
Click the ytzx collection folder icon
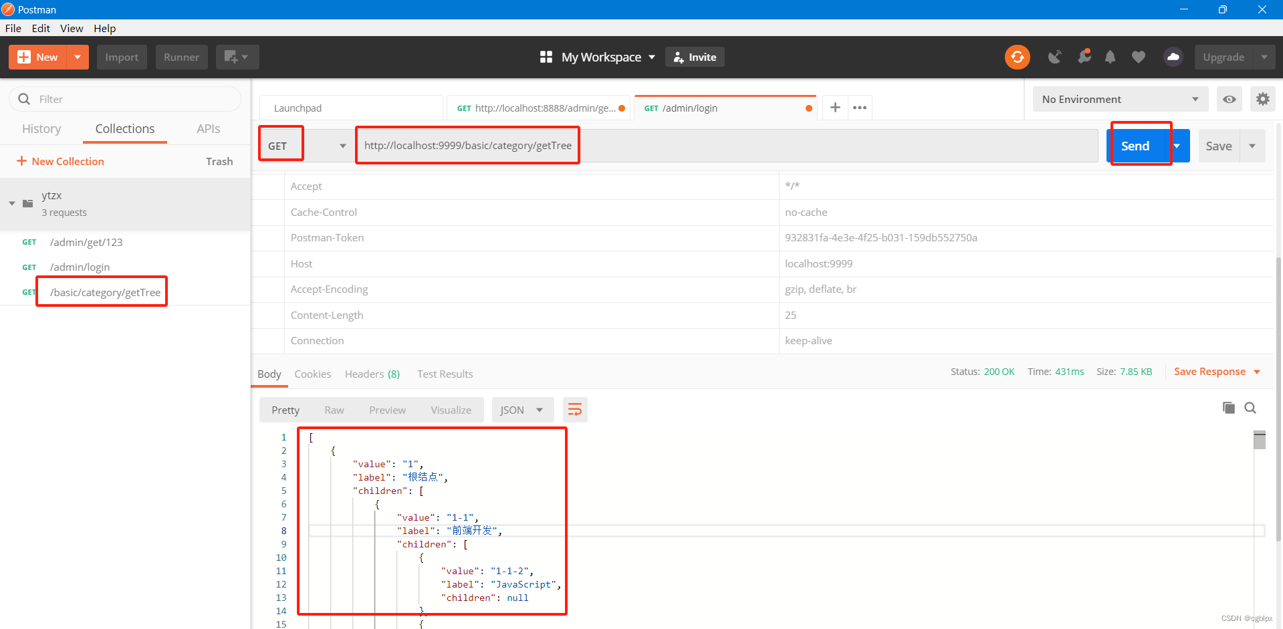click(28, 203)
